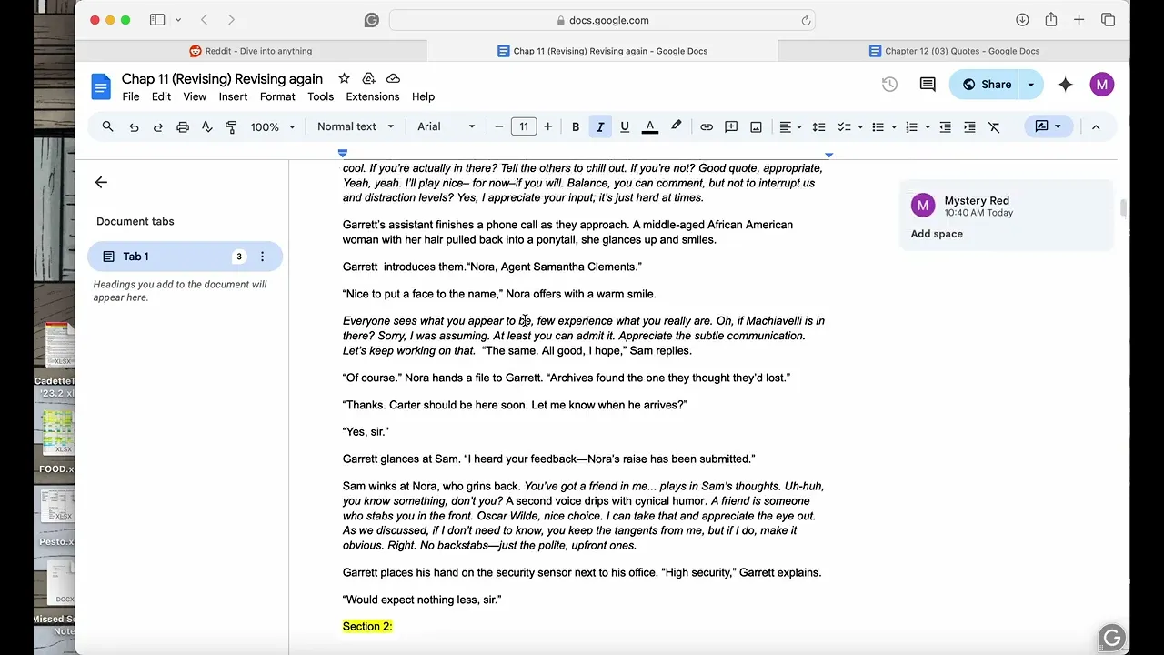Open the Google account avatar
This screenshot has height=655, width=1164.
click(x=1102, y=85)
